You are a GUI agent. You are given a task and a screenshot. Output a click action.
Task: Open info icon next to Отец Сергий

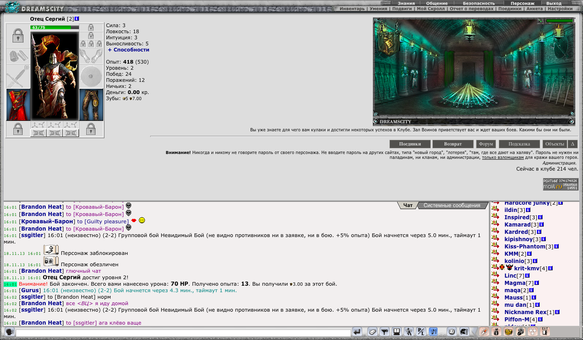77,19
